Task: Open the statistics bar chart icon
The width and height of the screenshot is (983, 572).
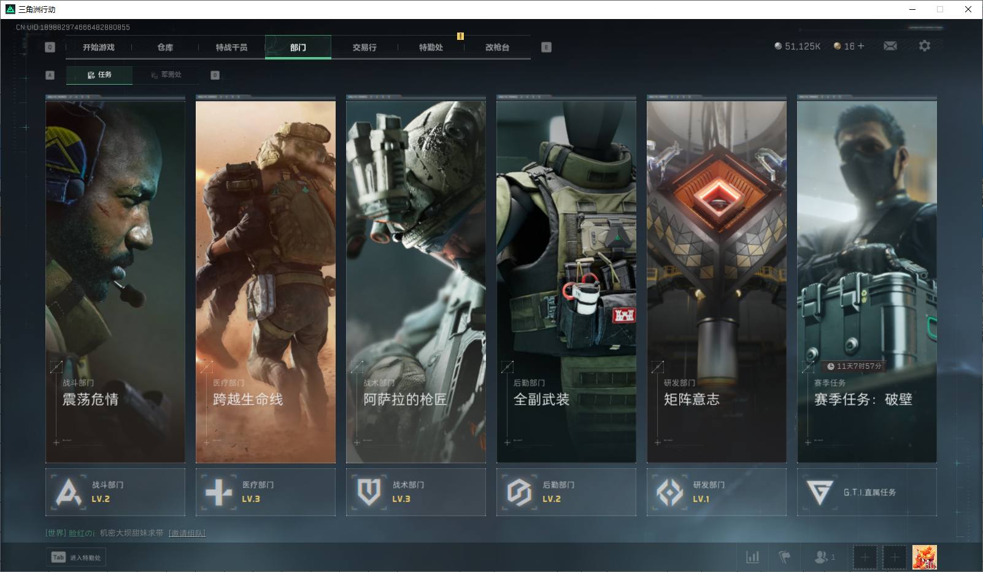Action: point(752,557)
